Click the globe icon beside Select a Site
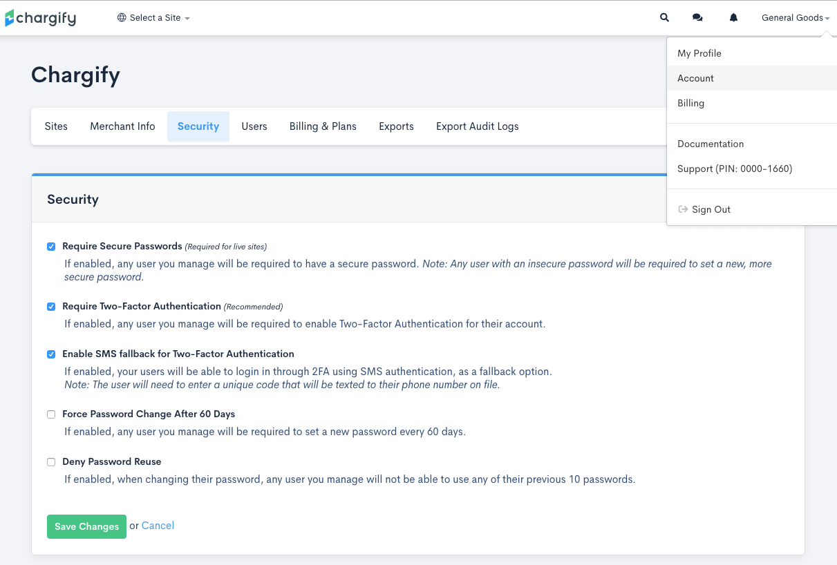The height and width of the screenshot is (565, 837). [x=122, y=18]
